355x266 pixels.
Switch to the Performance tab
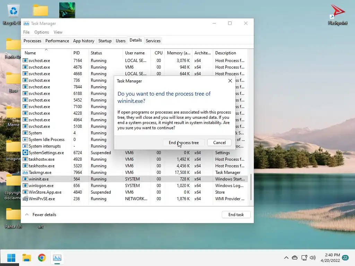(57, 41)
